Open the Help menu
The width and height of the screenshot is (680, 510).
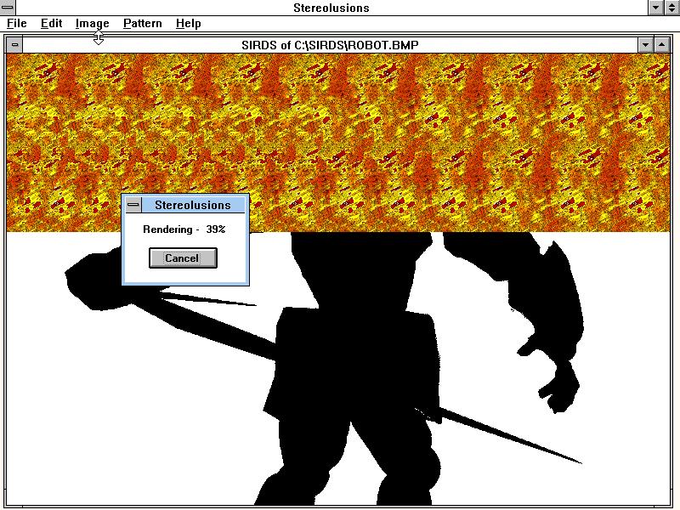(x=189, y=24)
